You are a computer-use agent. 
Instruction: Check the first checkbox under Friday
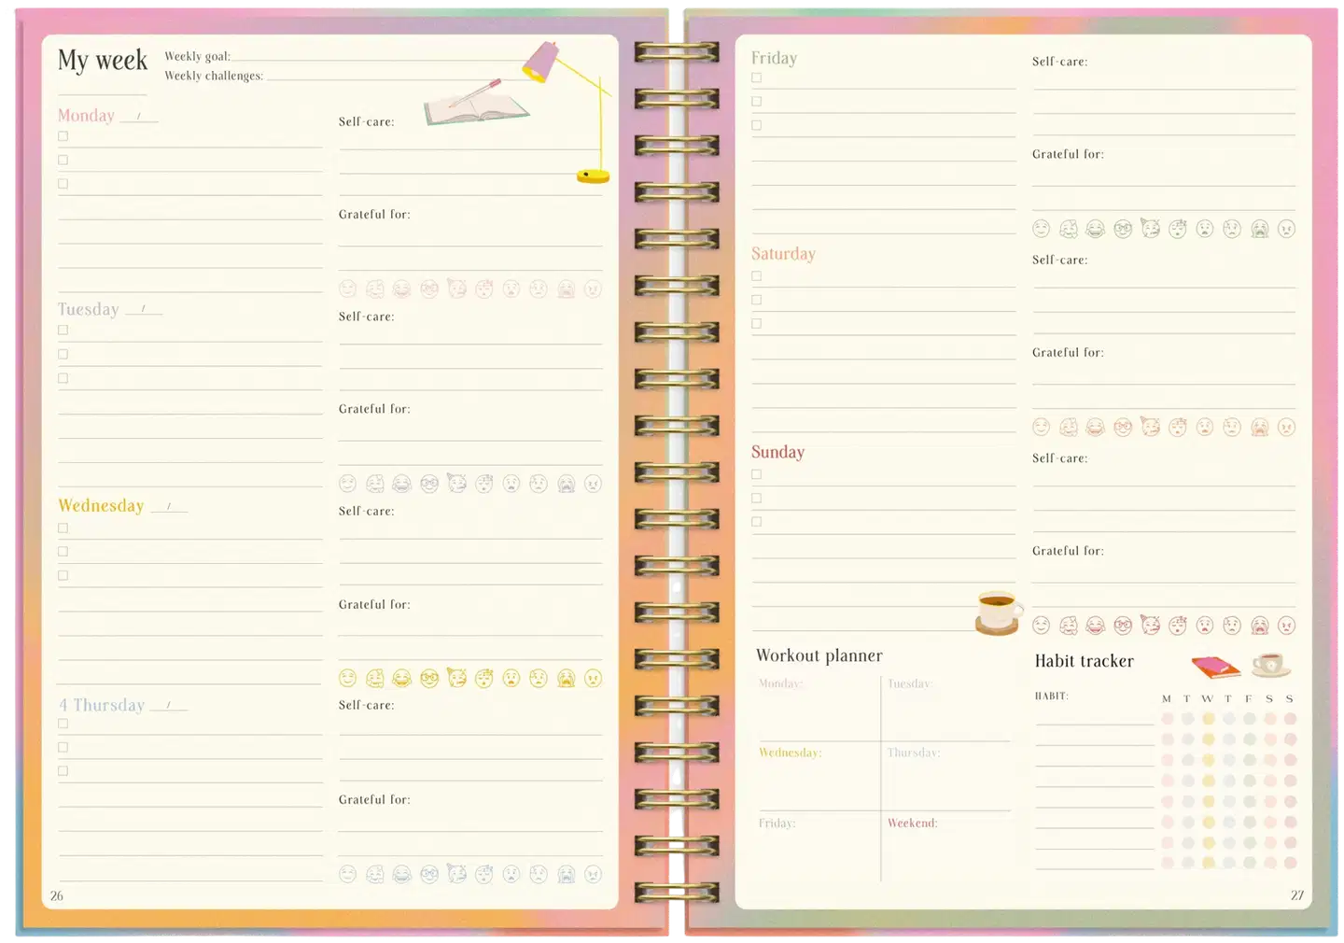pos(757,77)
